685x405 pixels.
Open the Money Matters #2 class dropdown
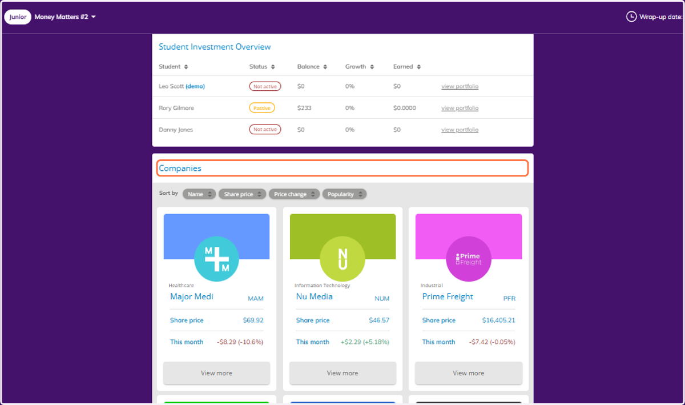pyautogui.click(x=65, y=17)
